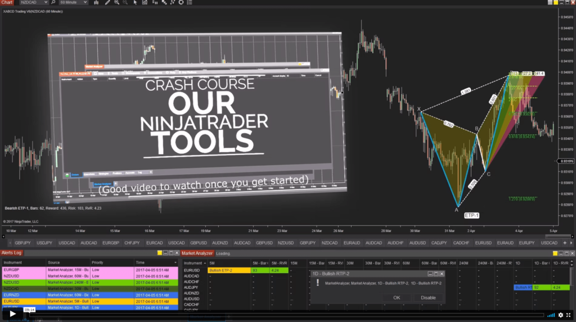This screenshot has width=576, height=322.
Task: Click the 240M column header
Action: pos(466,263)
